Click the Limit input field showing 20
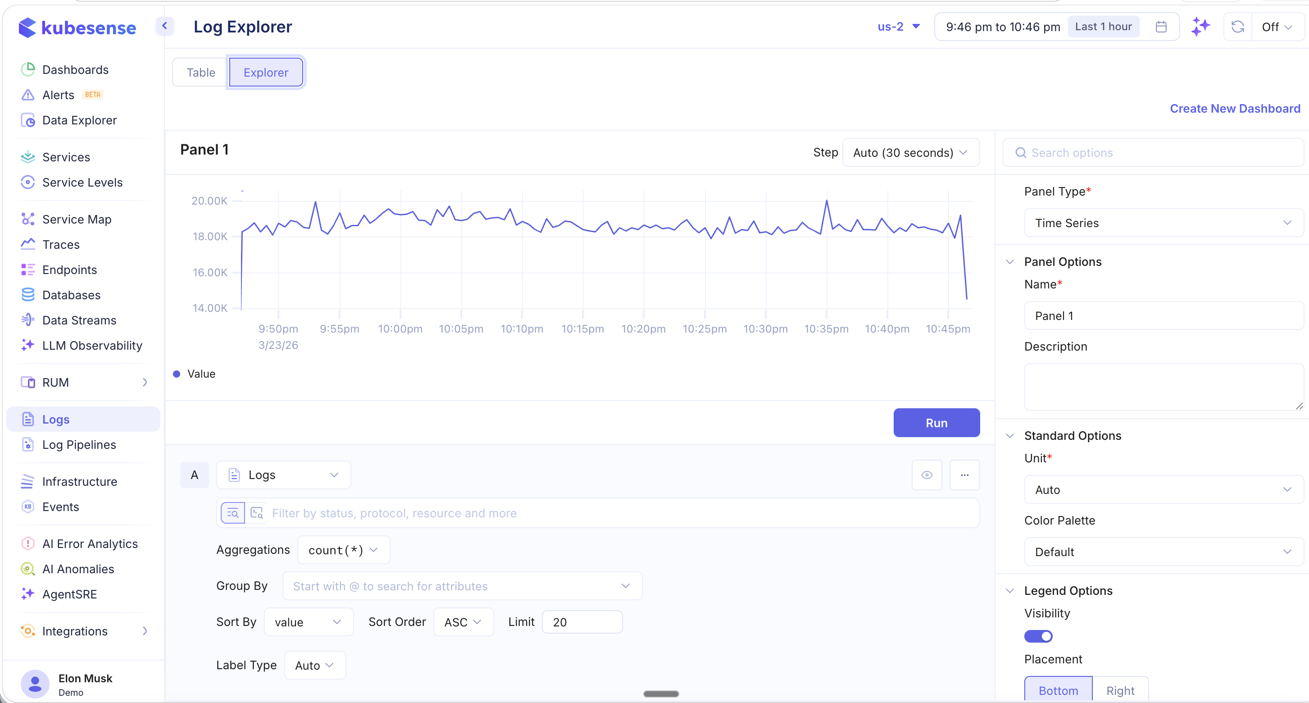The height and width of the screenshot is (703, 1309). coord(582,621)
